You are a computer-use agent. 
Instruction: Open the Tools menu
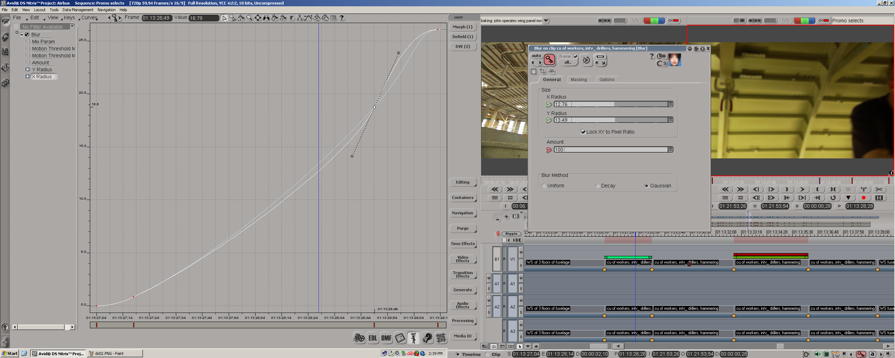[54, 10]
